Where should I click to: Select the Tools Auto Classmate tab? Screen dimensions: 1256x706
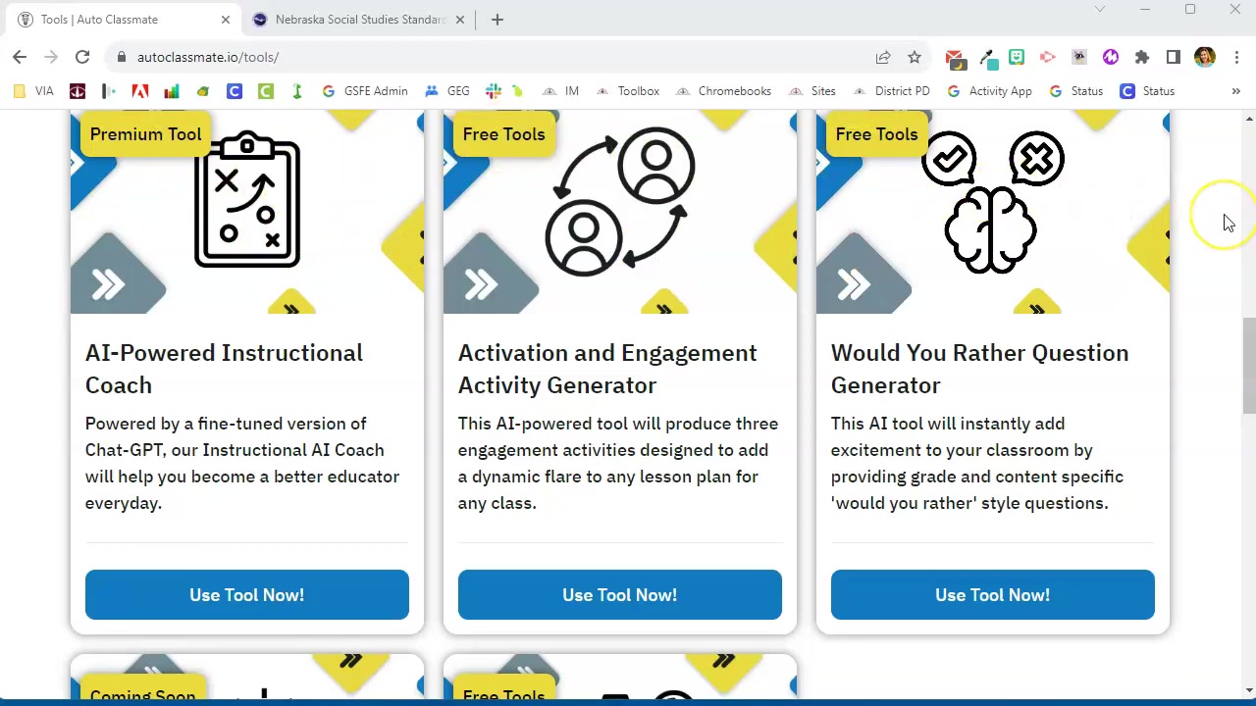tap(118, 19)
